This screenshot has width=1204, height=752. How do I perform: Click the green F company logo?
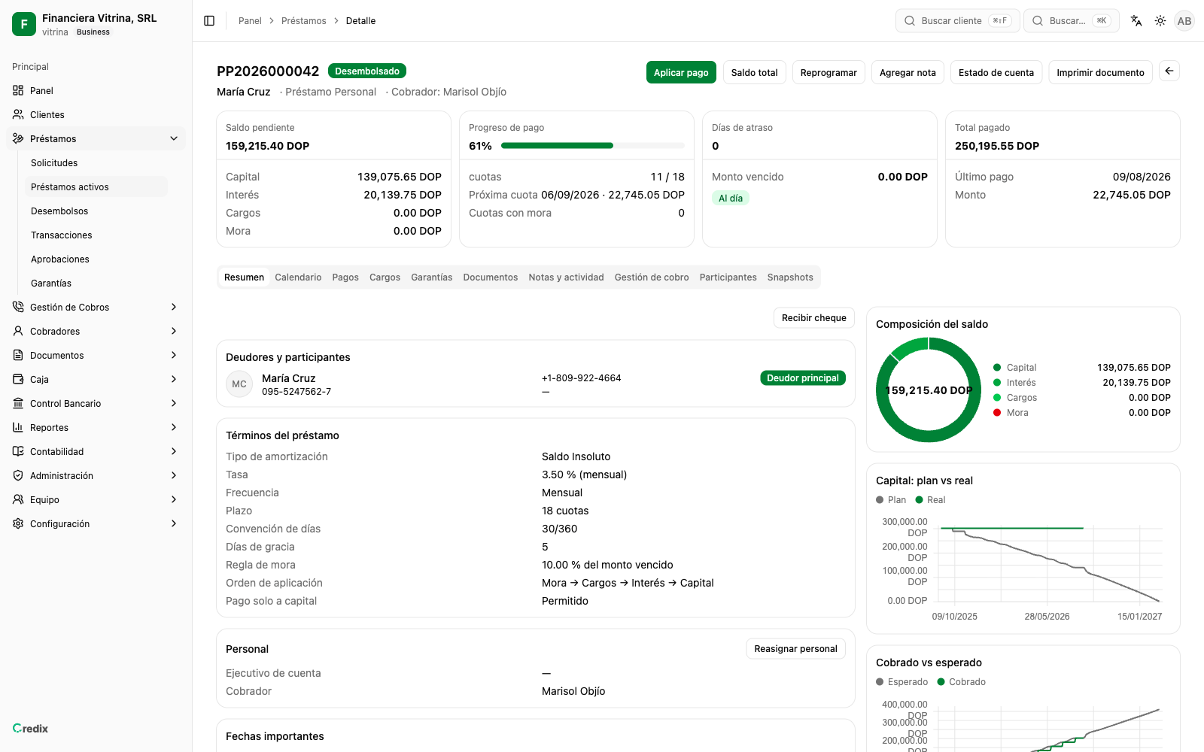24,24
